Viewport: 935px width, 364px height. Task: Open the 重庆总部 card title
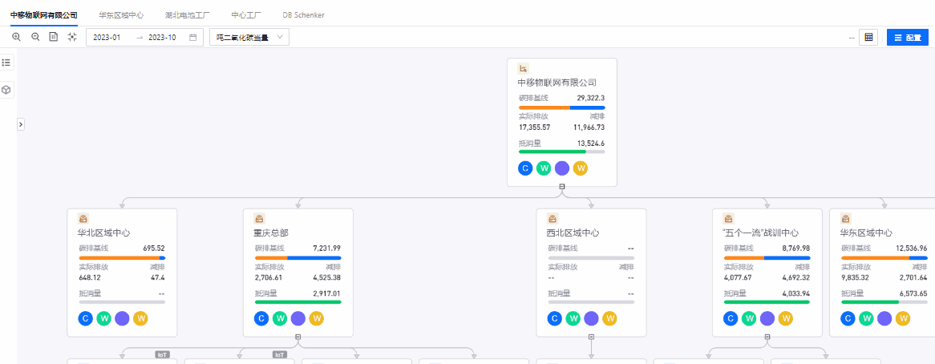271,233
